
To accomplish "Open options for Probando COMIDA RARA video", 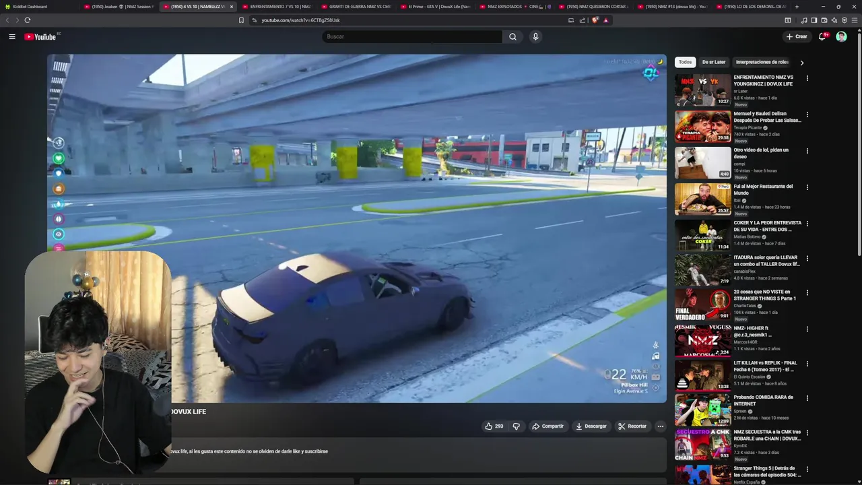I will point(807,398).
